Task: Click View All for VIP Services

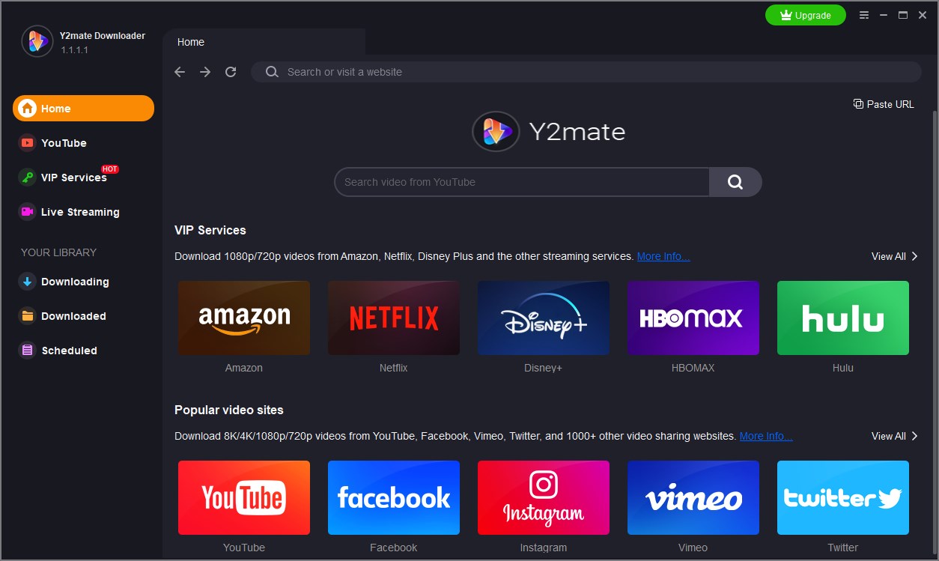Action: coord(895,256)
